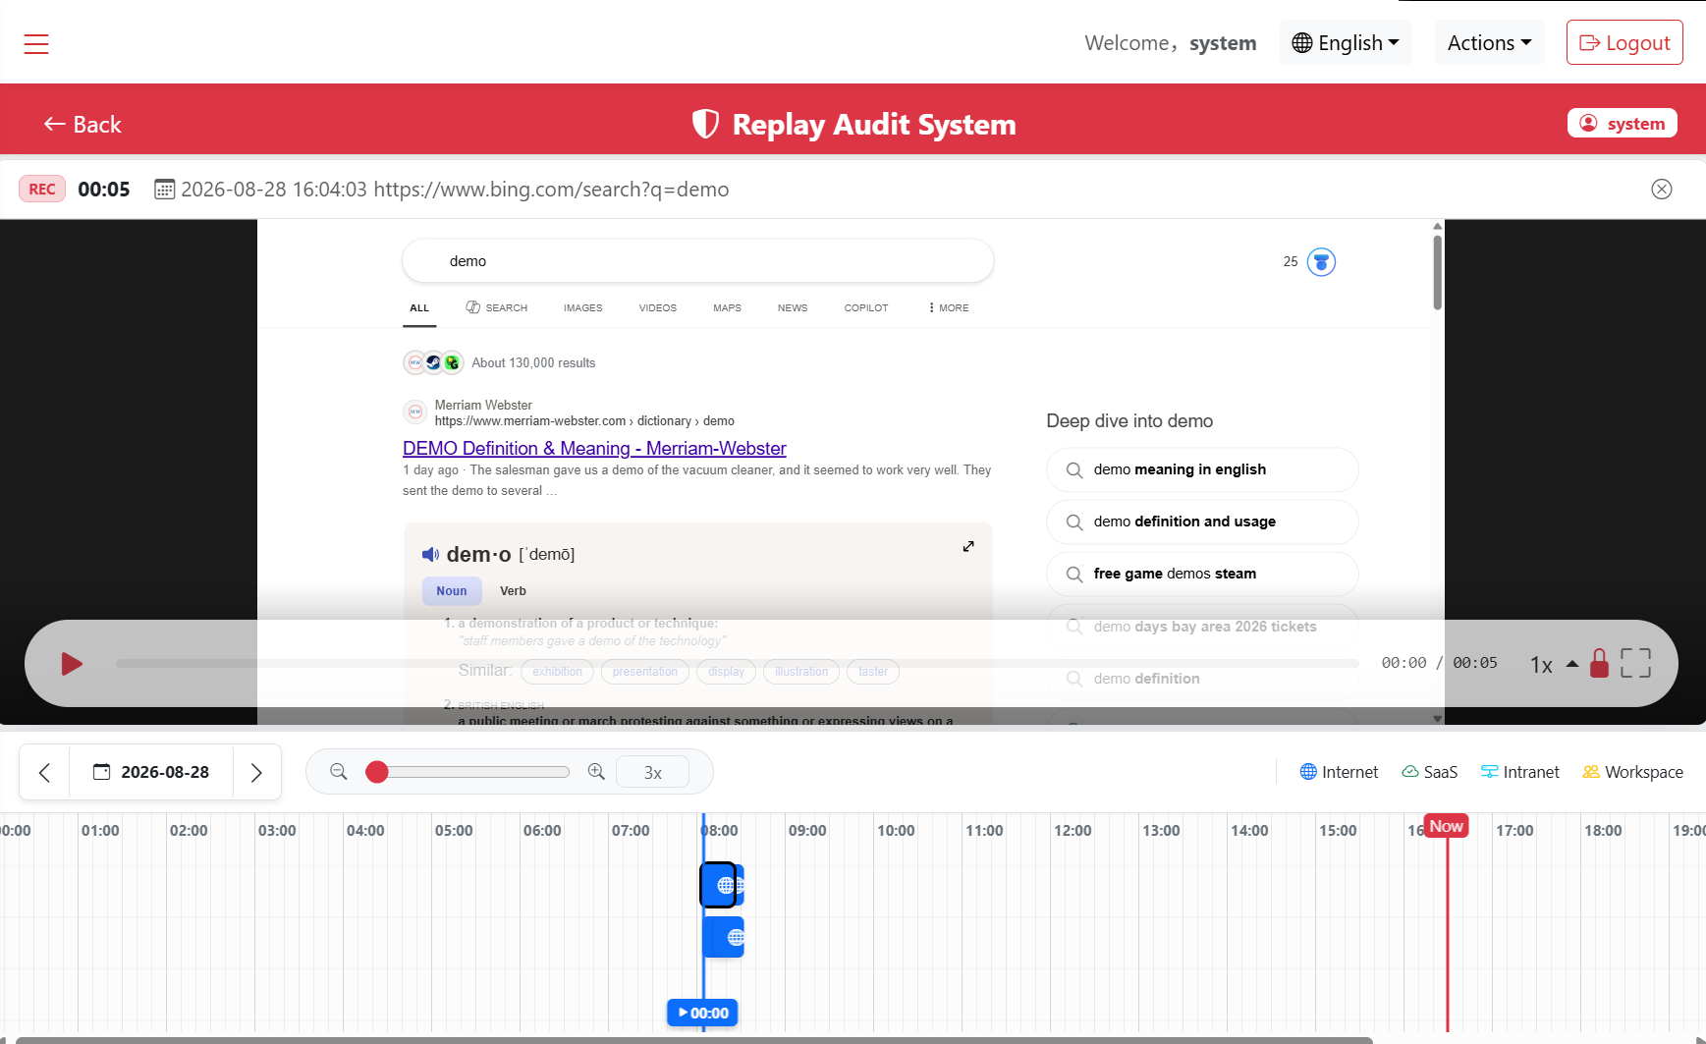Click the result source icons cluster
The height and width of the screenshot is (1044, 1706).
click(433, 362)
